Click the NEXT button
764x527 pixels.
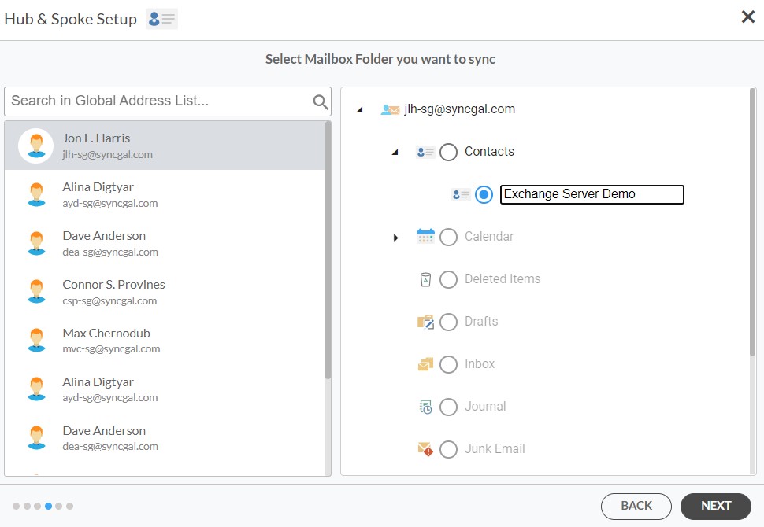click(x=716, y=506)
